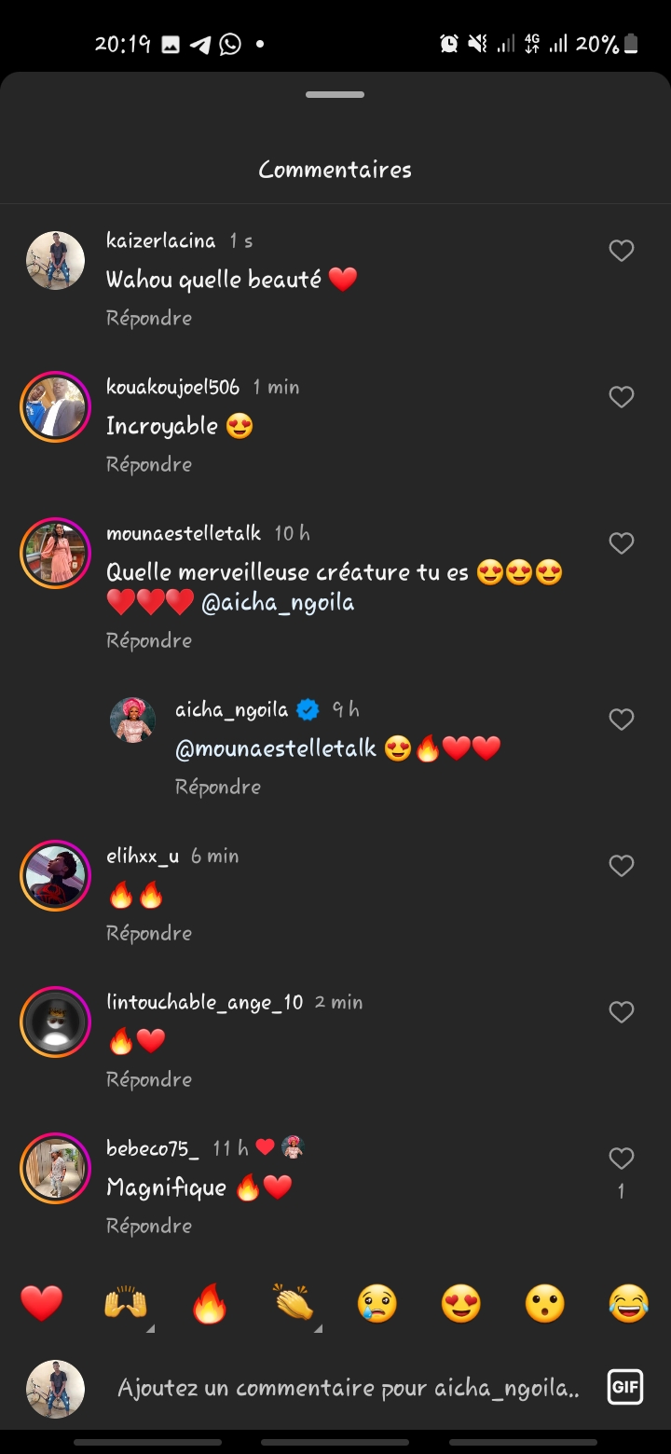Open the GIF picker
Viewport: 671px width, 1454px height.
coord(623,1387)
